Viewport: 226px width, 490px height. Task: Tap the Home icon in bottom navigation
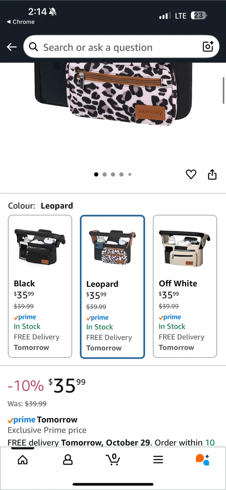pos(22,459)
